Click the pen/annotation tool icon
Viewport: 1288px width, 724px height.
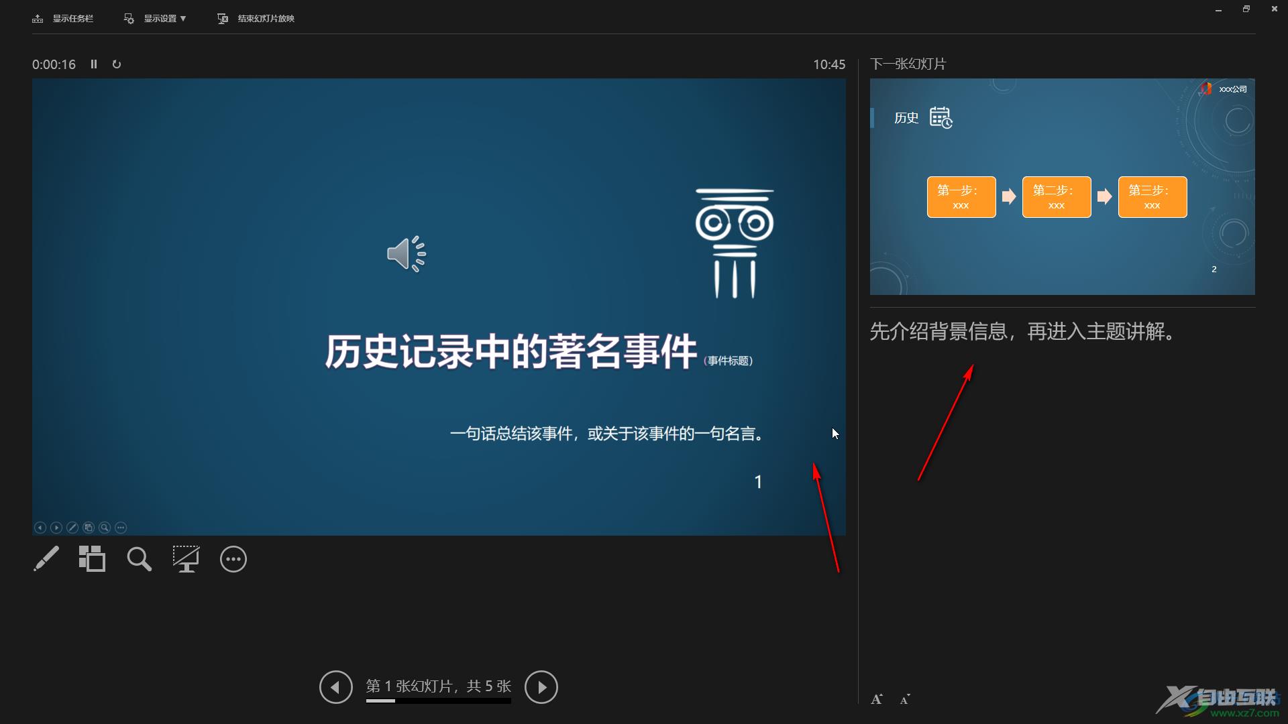tap(44, 558)
